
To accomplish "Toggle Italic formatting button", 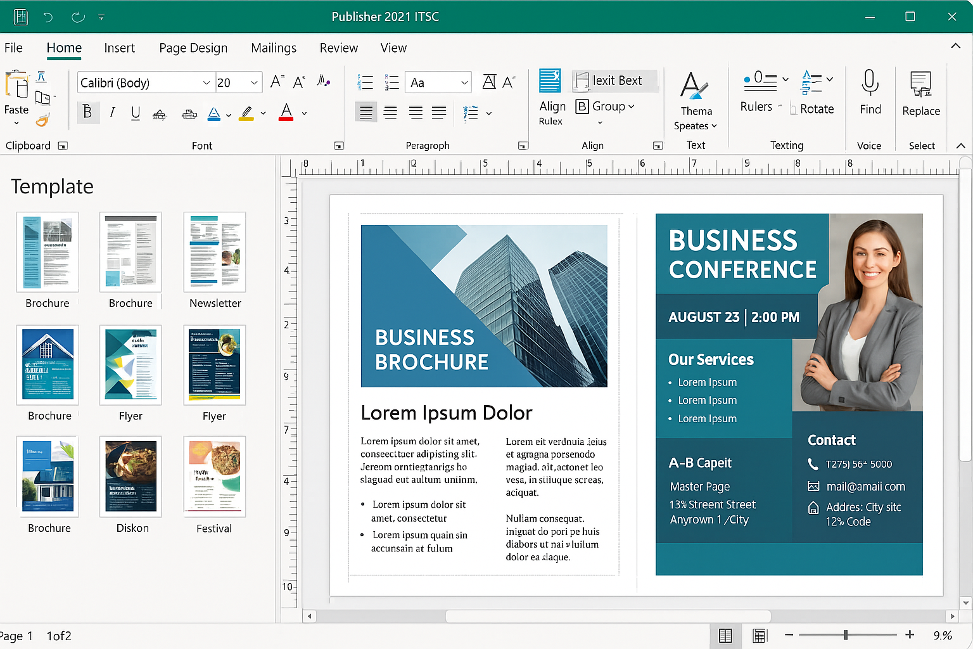I will (112, 113).
